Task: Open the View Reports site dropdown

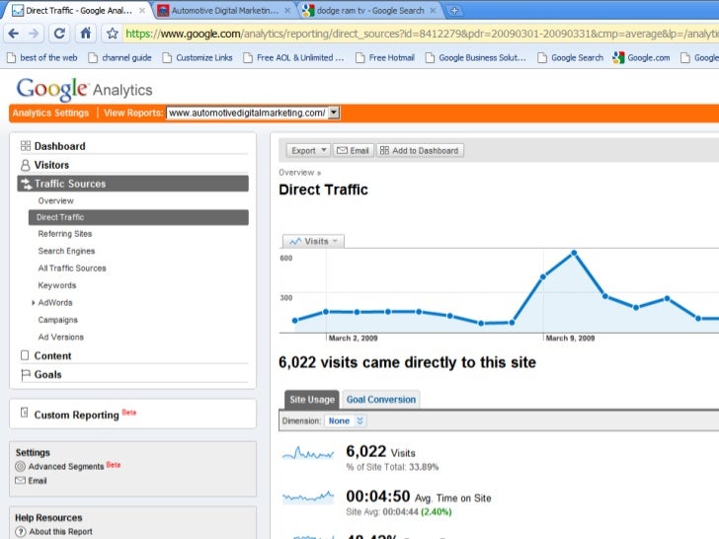Action: coord(253,113)
